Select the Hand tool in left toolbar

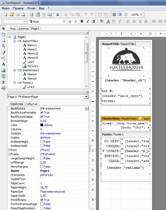pyautogui.click(x=3, y=35)
